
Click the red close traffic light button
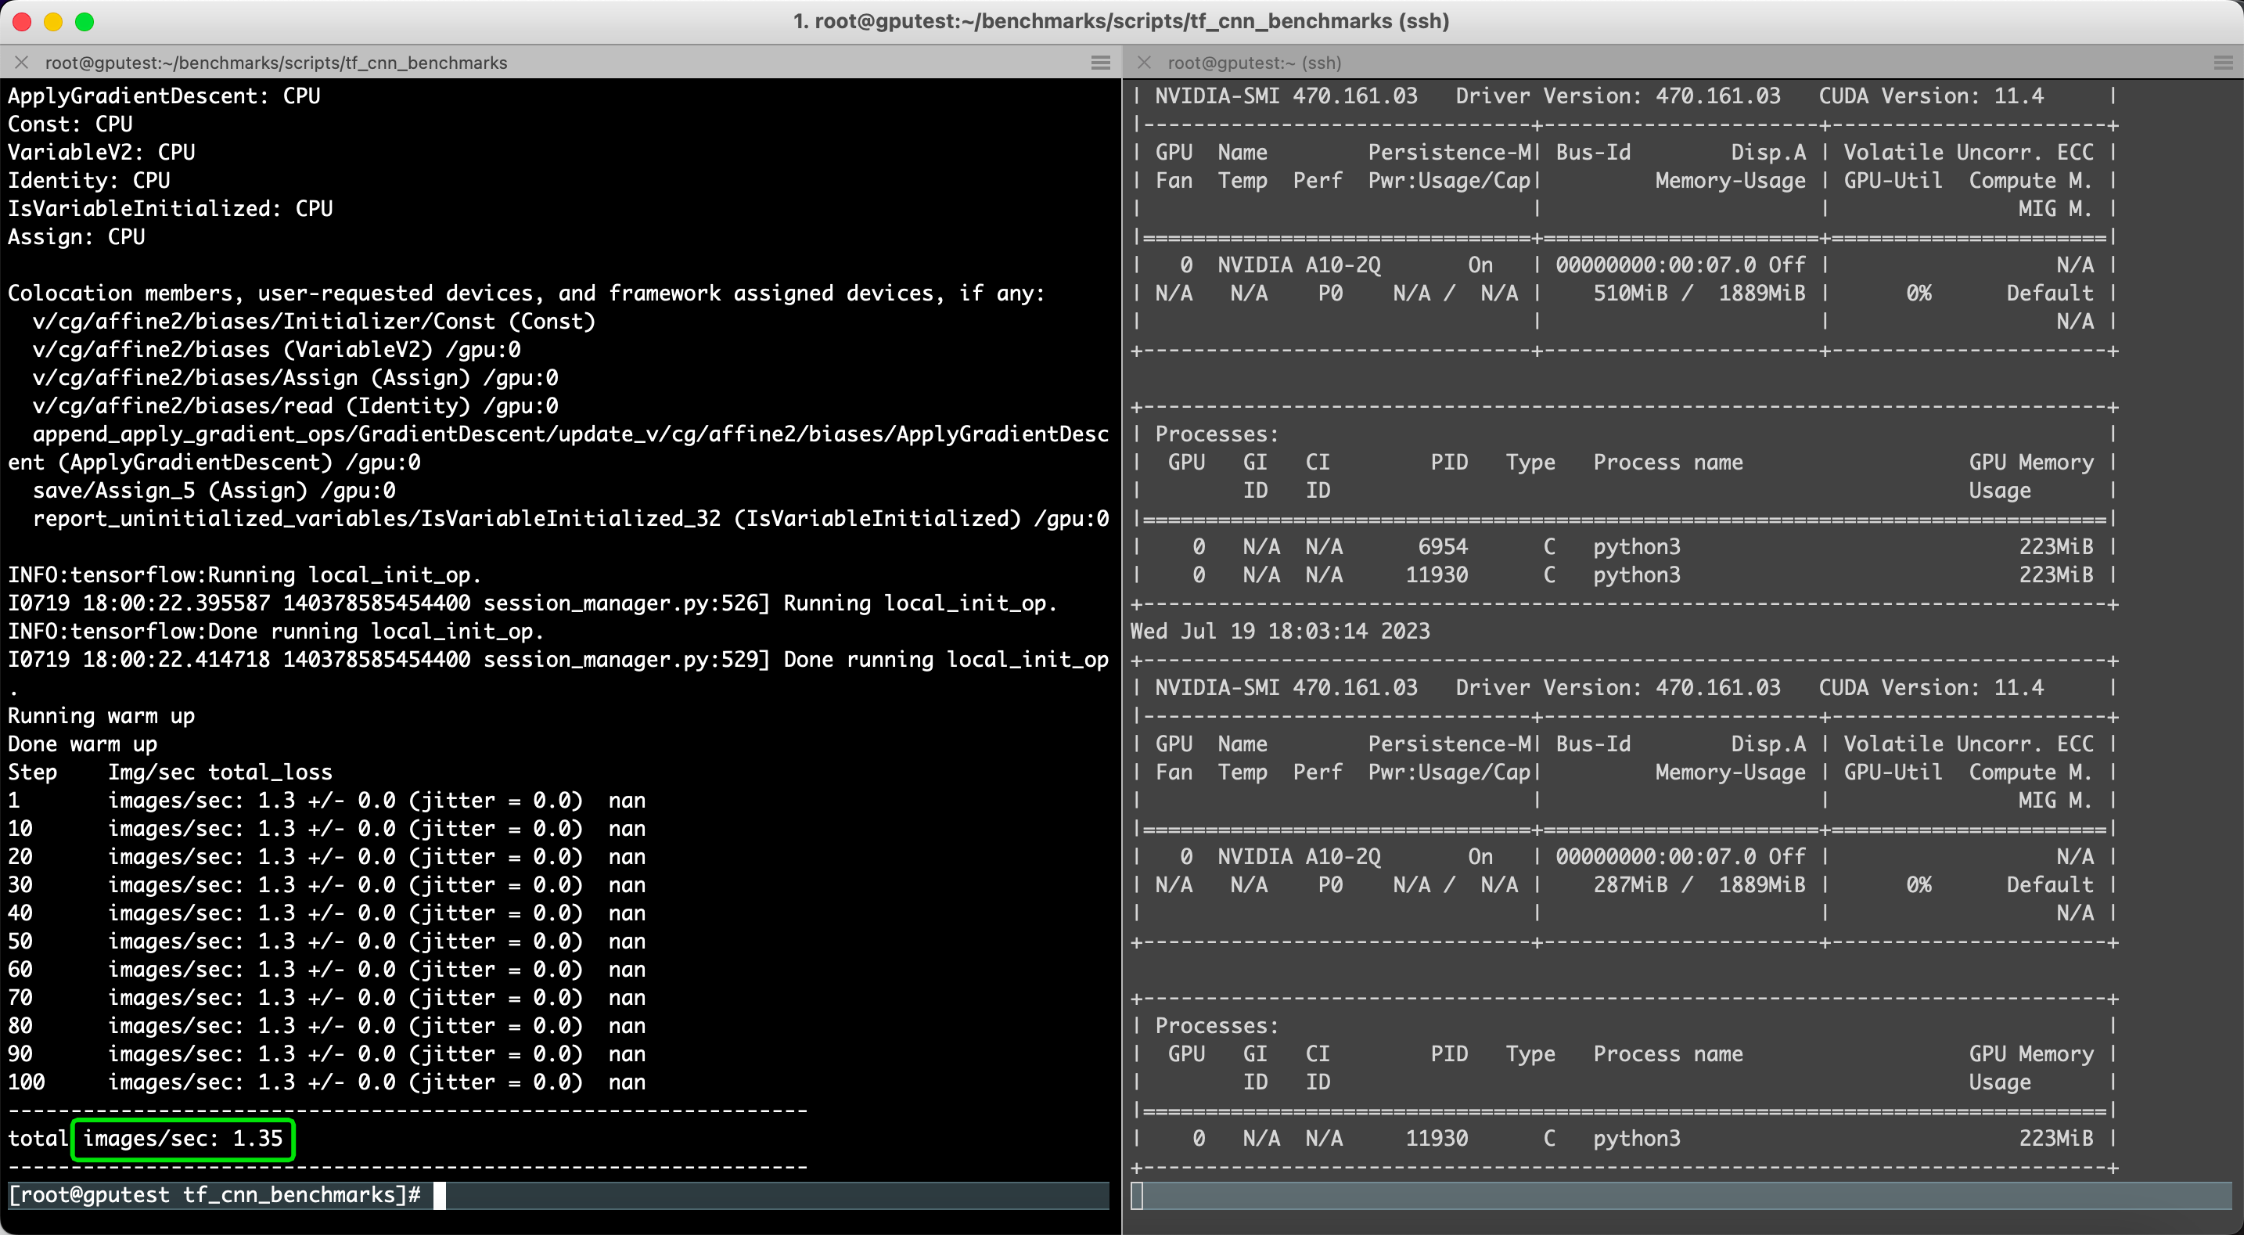(x=22, y=21)
